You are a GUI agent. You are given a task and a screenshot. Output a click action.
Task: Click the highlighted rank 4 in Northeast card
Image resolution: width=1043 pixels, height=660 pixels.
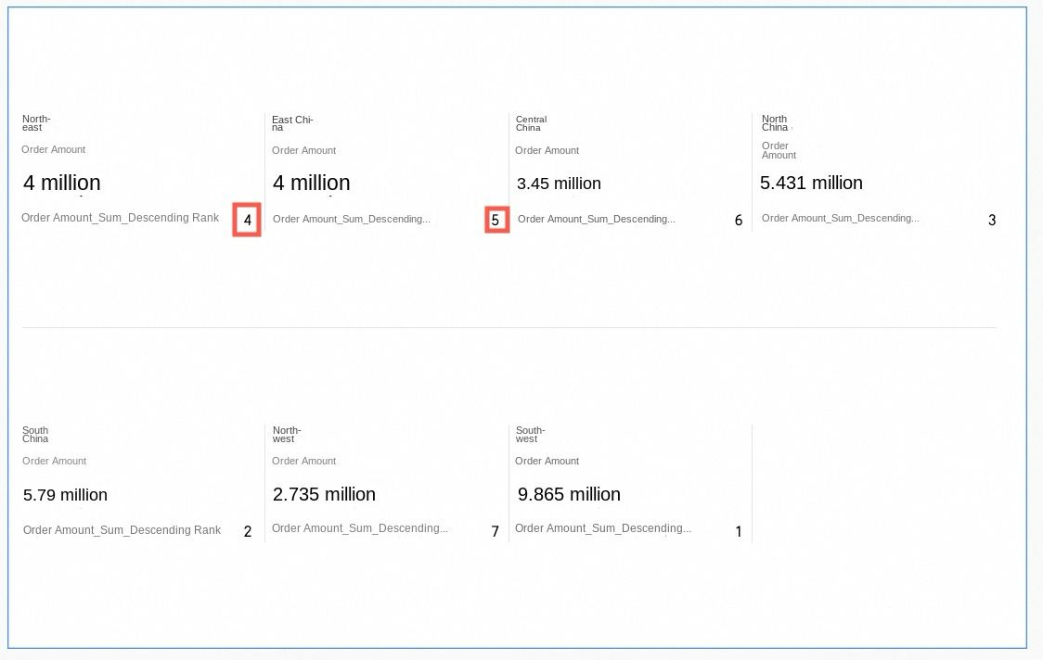click(247, 221)
